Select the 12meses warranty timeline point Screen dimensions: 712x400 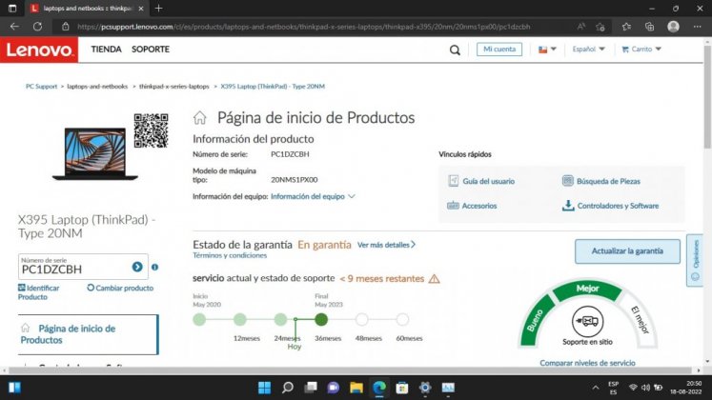pos(240,319)
